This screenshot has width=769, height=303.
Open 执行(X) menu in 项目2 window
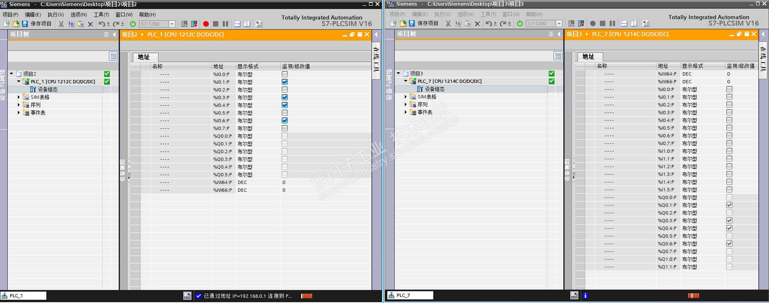tap(56, 15)
